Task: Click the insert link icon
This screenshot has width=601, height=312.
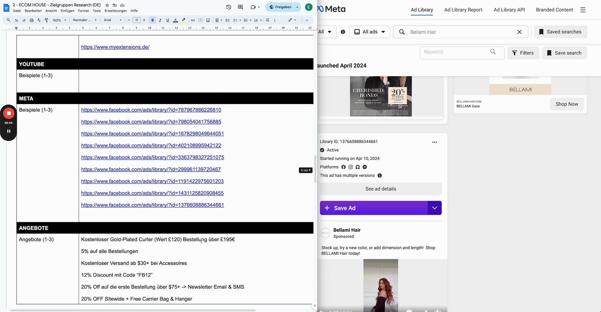Action: [x=193, y=20]
